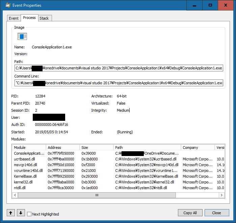Click address 0x7fff4ba00000
Screen dimensions: 236x223
(x=61, y=159)
